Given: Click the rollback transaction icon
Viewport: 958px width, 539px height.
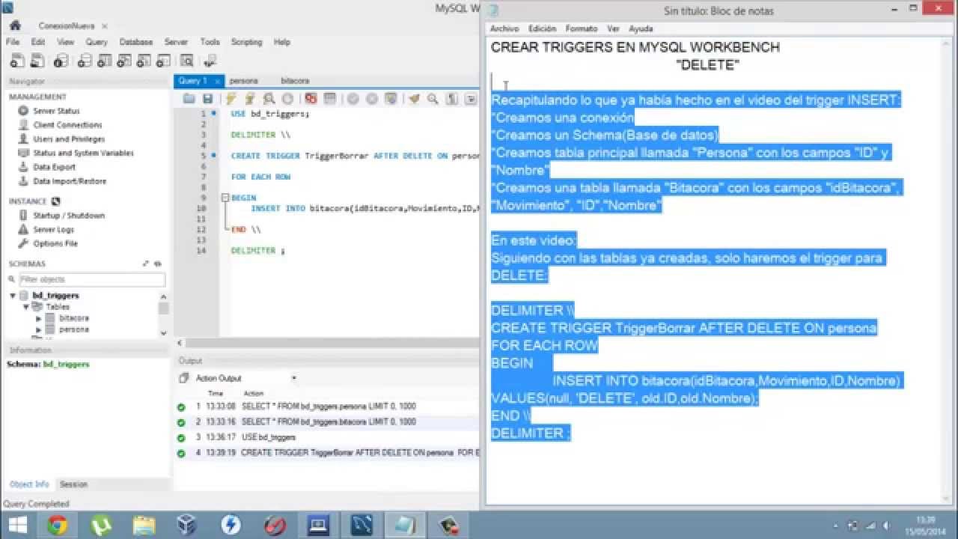Looking at the screenshot, I should coord(371,99).
